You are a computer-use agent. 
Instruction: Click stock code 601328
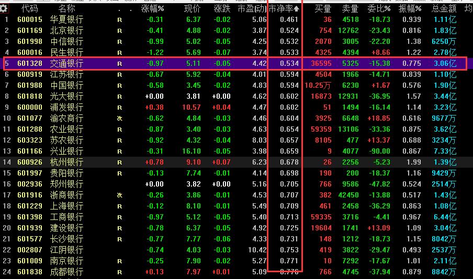pyautogui.click(x=30, y=64)
